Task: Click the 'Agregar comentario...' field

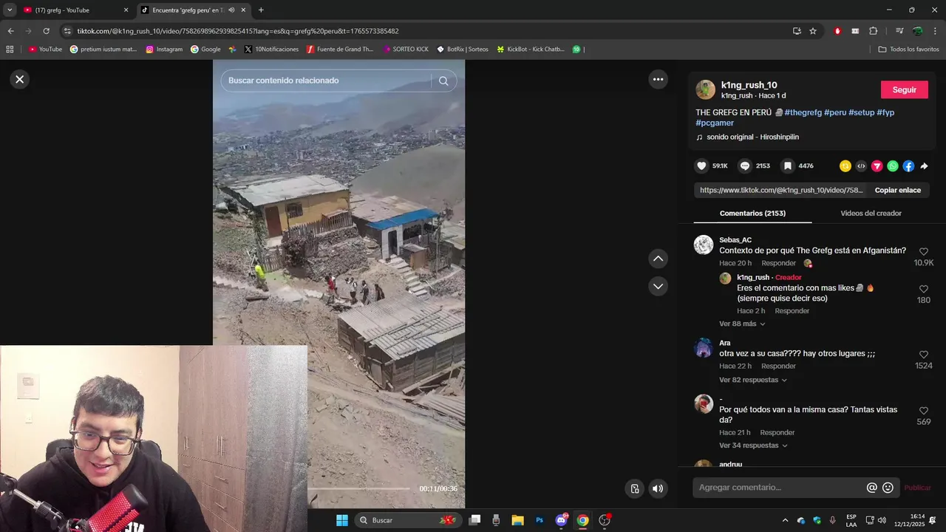Action: click(780, 488)
